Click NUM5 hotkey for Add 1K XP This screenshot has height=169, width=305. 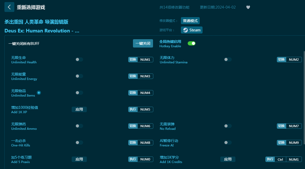click(x=145, y=109)
